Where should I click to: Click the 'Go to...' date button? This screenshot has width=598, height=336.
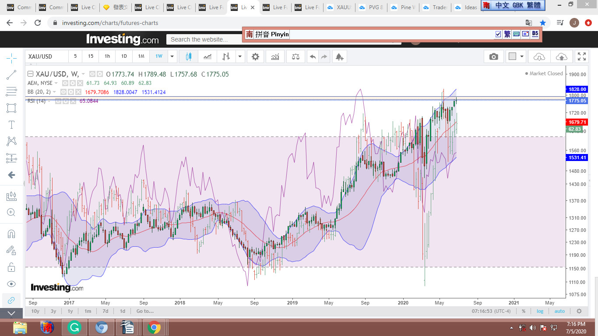[145, 311]
